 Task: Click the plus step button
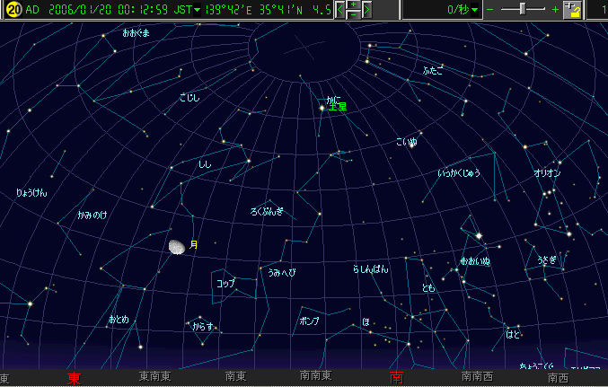[353, 5]
